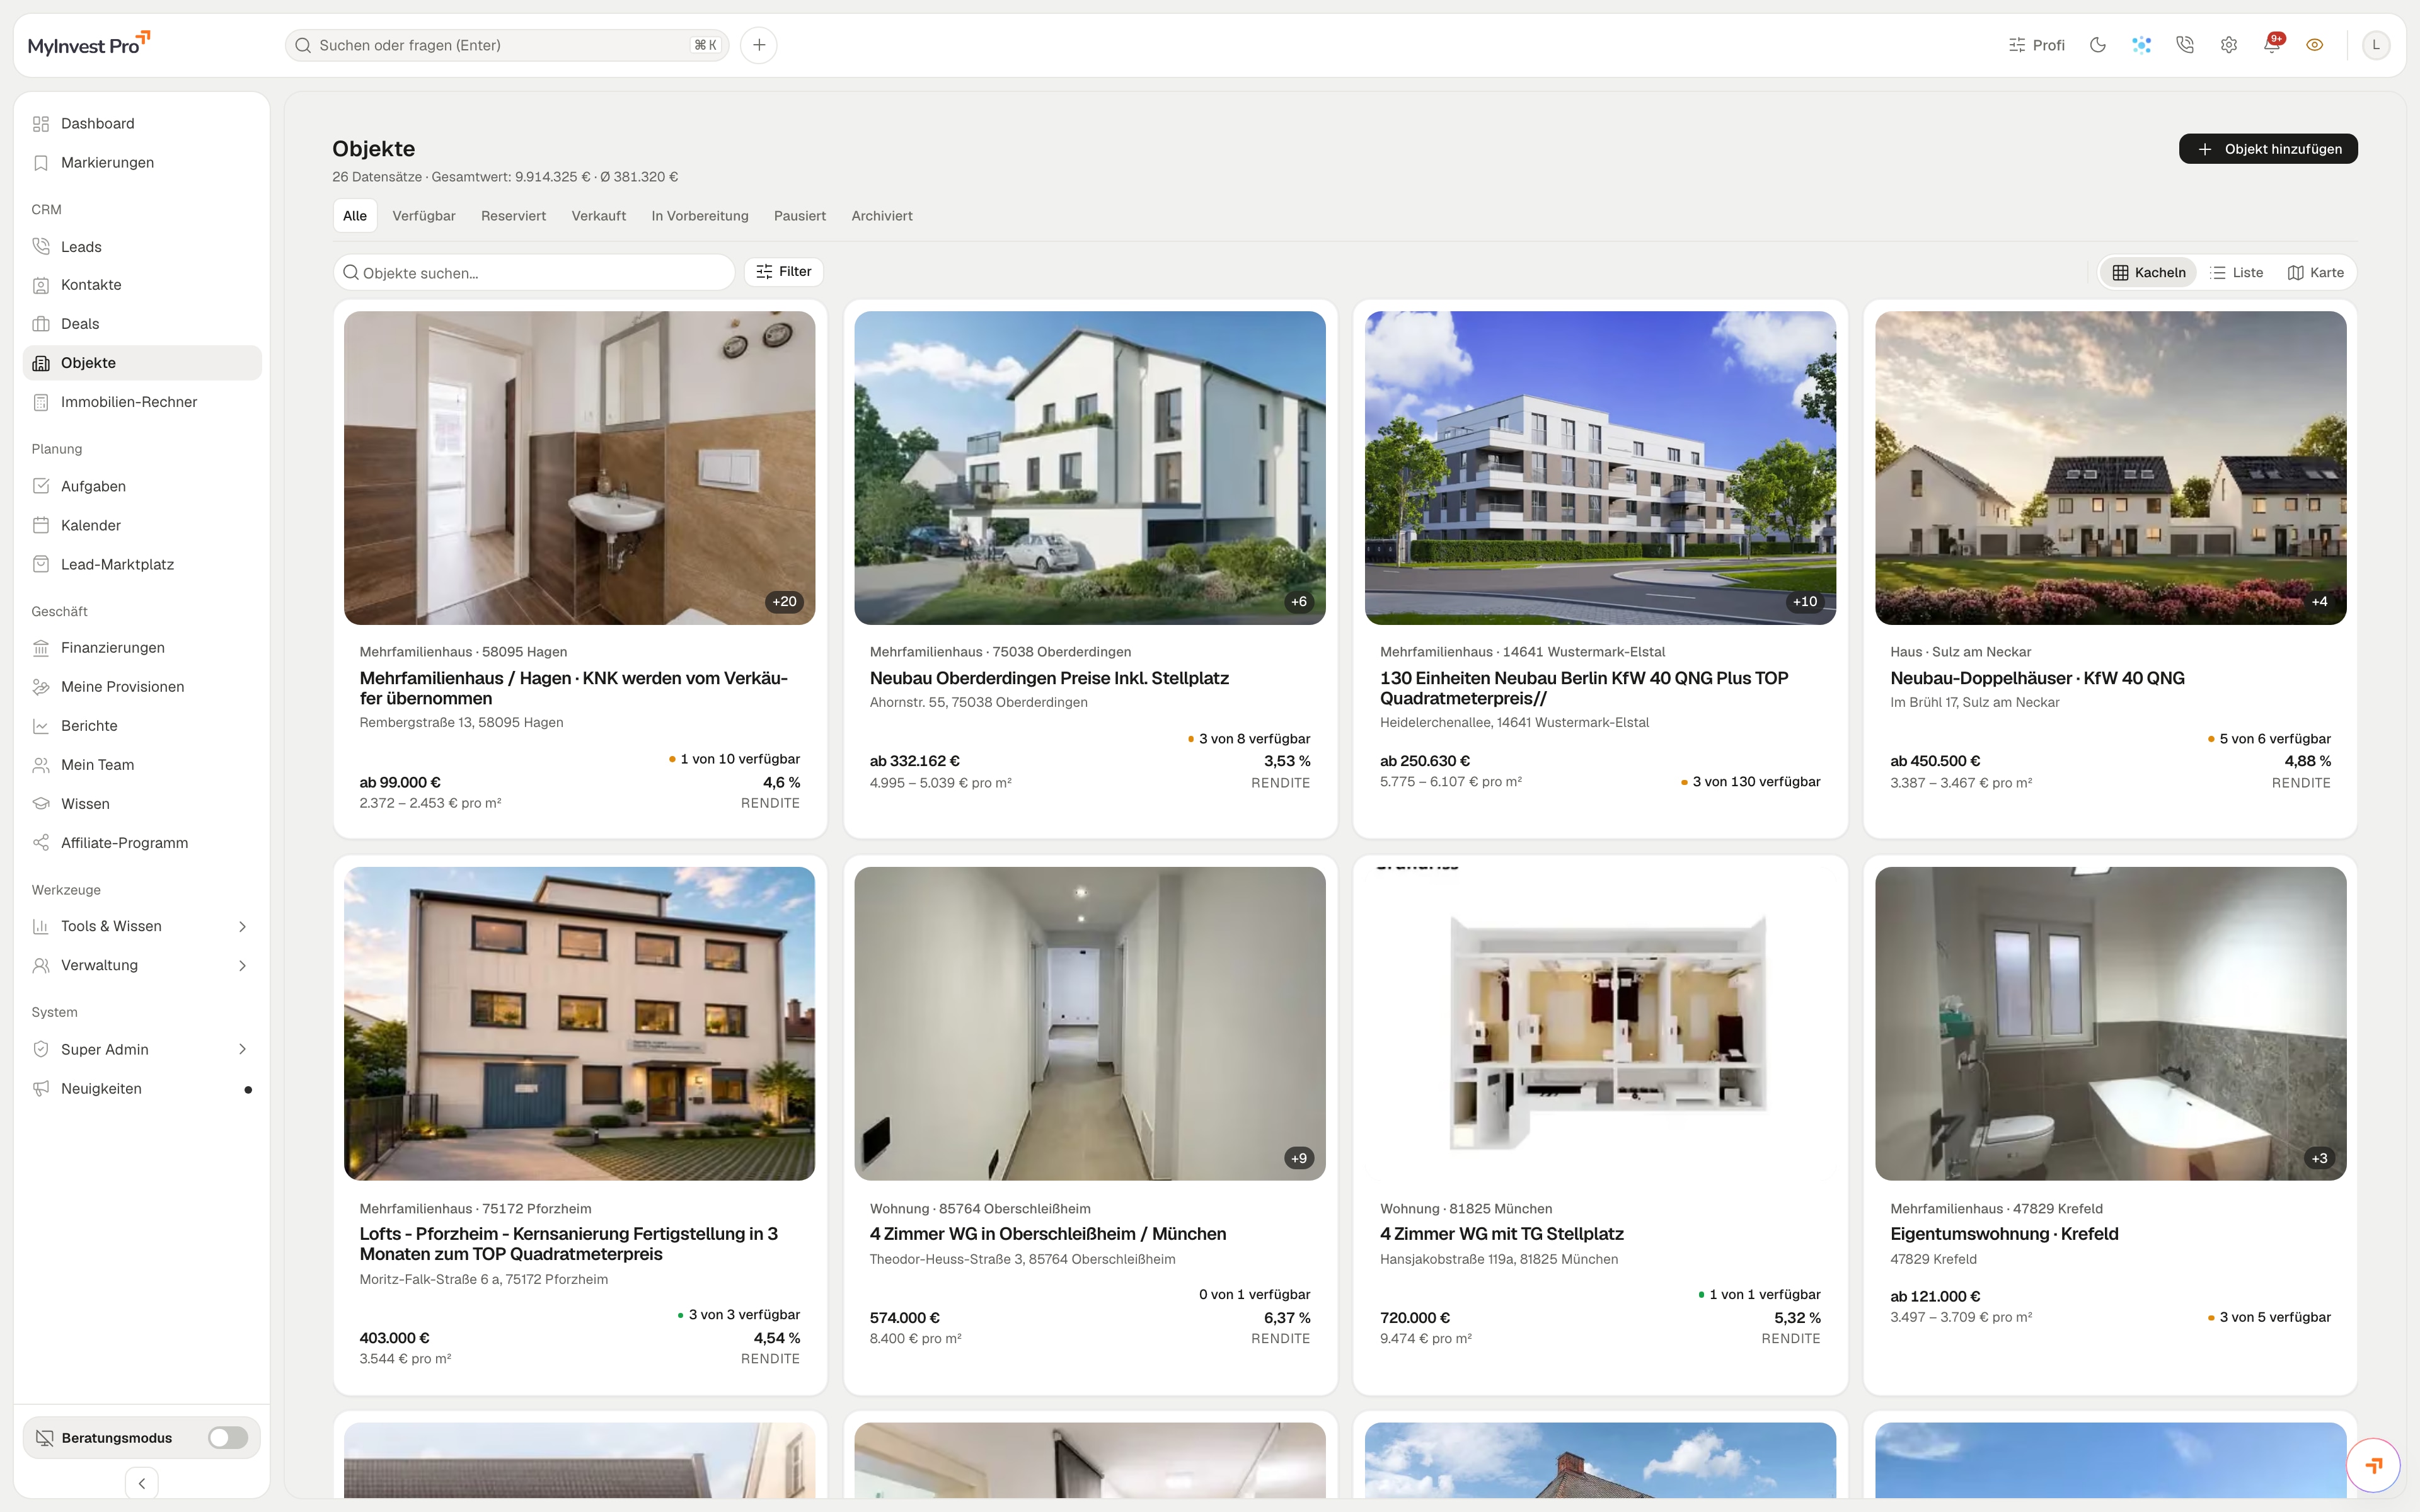The height and width of the screenshot is (1512, 2420).
Task: Open Mein Team page
Action: (142, 765)
